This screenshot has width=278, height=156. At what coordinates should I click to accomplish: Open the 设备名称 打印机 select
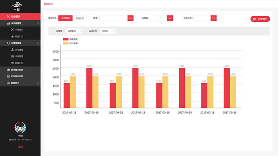(108, 31)
